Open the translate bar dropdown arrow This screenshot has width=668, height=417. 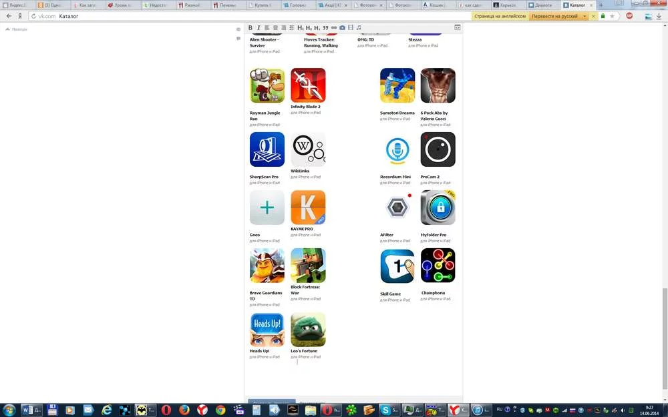pyautogui.click(x=584, y=16)
